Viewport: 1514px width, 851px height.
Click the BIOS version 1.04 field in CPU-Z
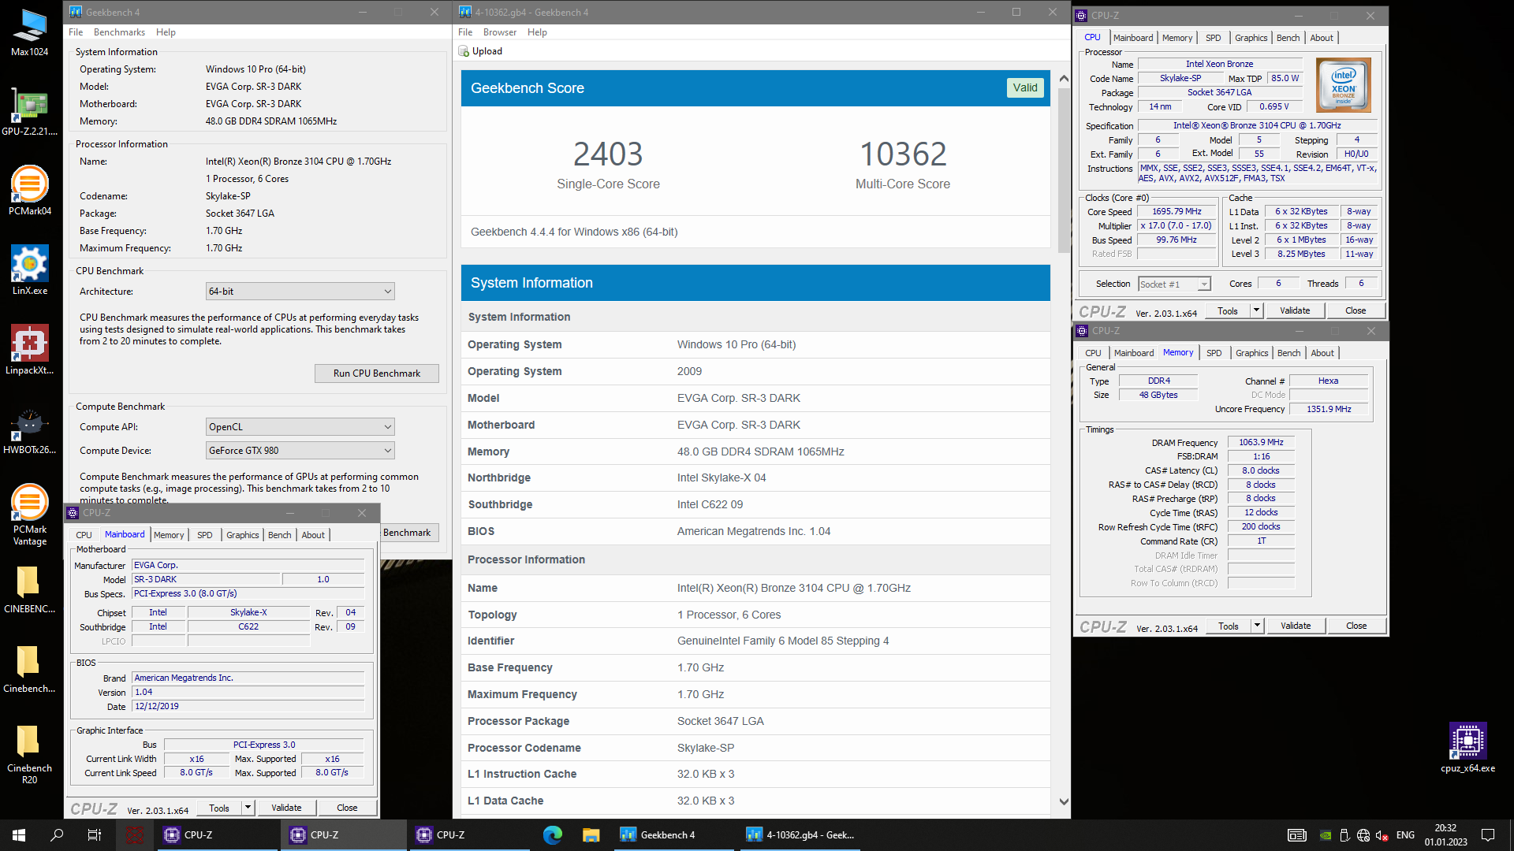248,693
